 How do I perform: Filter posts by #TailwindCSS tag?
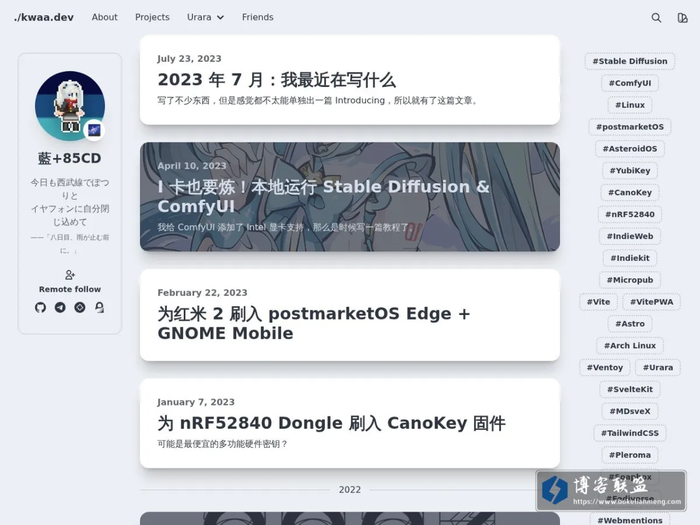pos(630,433)
